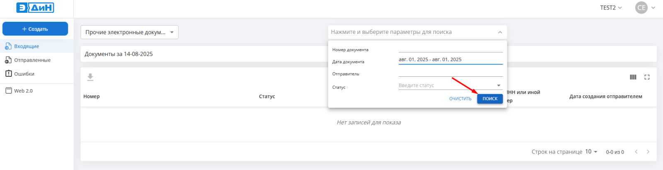This screenshot has width=663, height=170.
Task: Open Входящие folder in sidebar
Action: 27,46
